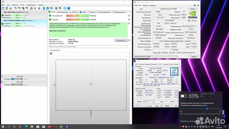Switch to the Bench tab in CPU-Z
Screen dimensions: 229x129
click(x=172, y=64)
